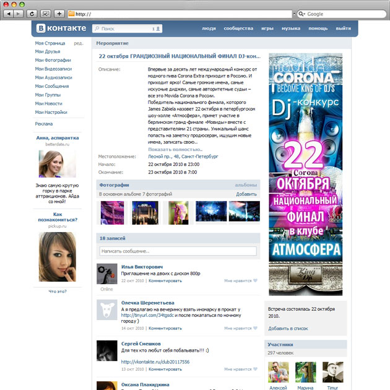The image size is (390, 390).
Task: Open participant Timur's avatar
Action: coord(333,372)
